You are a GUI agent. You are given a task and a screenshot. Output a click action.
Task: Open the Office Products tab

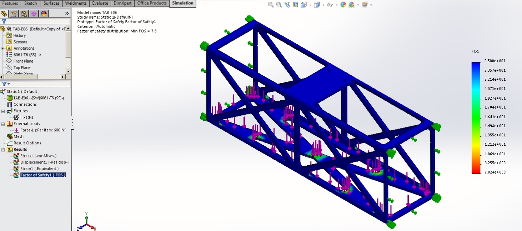point(151,3)
